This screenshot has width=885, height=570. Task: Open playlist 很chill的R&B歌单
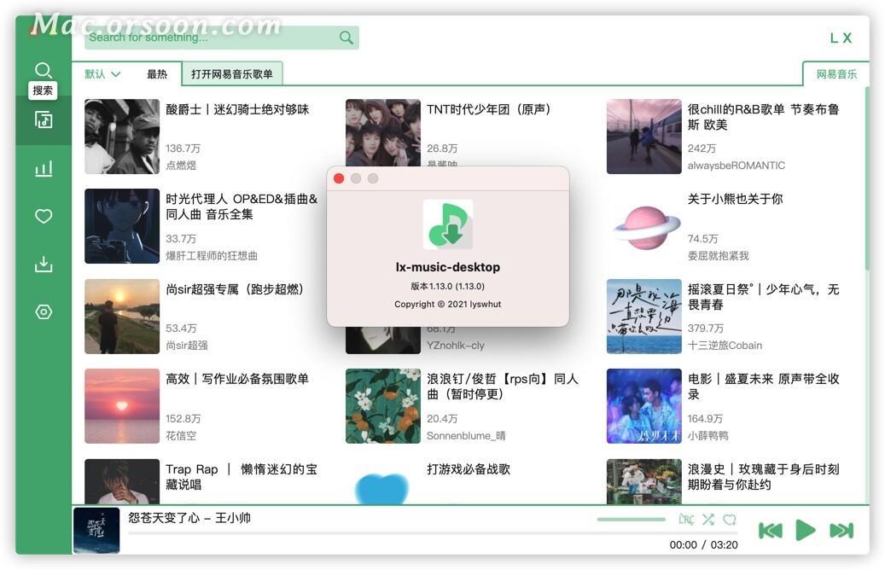763,117
